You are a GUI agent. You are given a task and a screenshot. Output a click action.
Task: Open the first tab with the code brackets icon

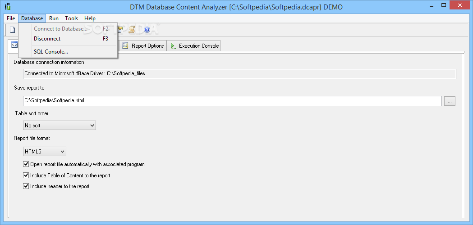[x=14, y=45]
